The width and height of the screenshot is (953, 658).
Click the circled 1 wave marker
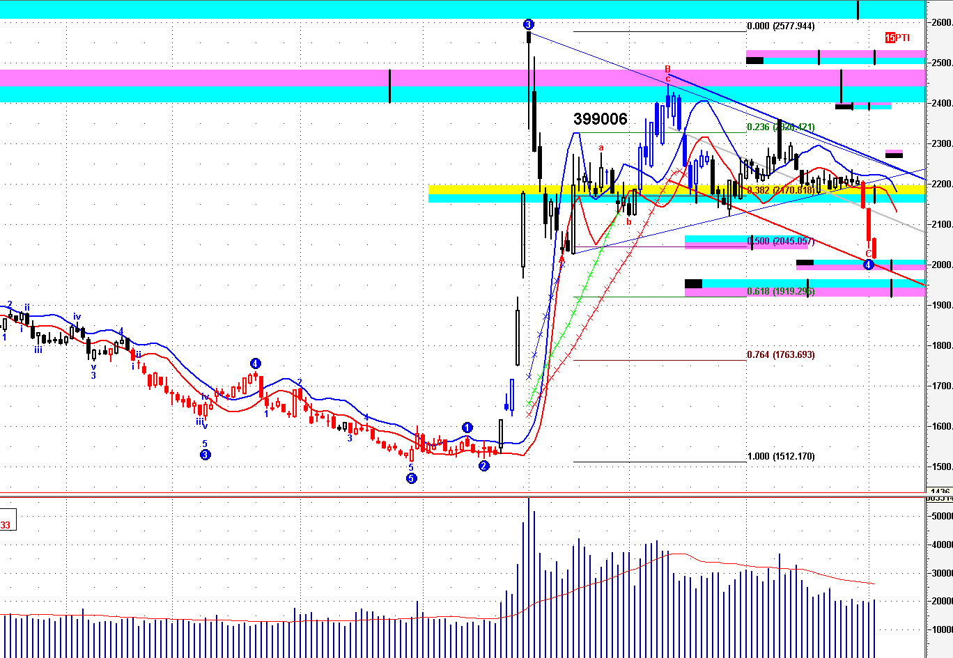(x=467, y=428)
